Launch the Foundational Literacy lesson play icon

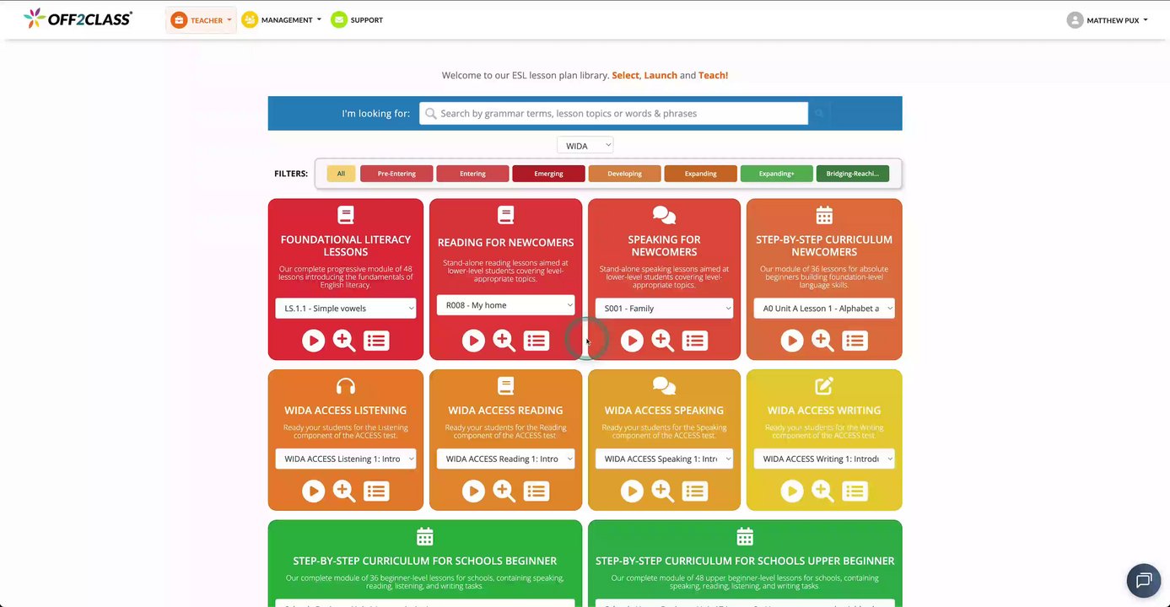(x=313, y=341)
